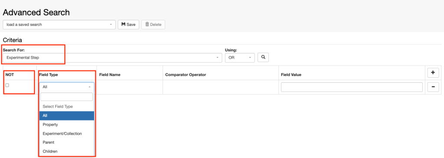
Task: Select the All option in Field Type list
Action: click(x=66, y=116)
